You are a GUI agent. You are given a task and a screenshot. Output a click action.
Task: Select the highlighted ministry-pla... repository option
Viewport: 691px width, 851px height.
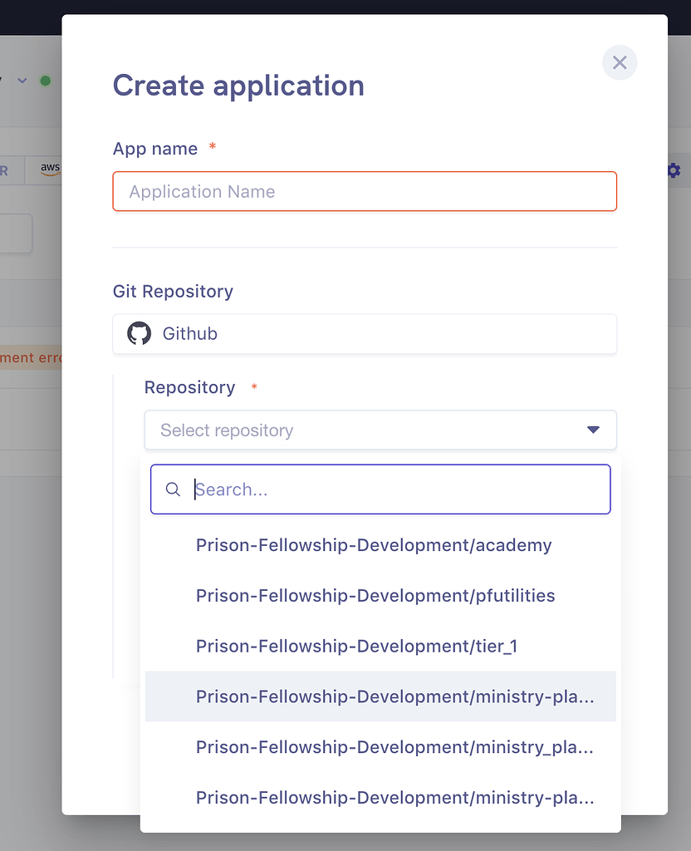tap(395, 696)
